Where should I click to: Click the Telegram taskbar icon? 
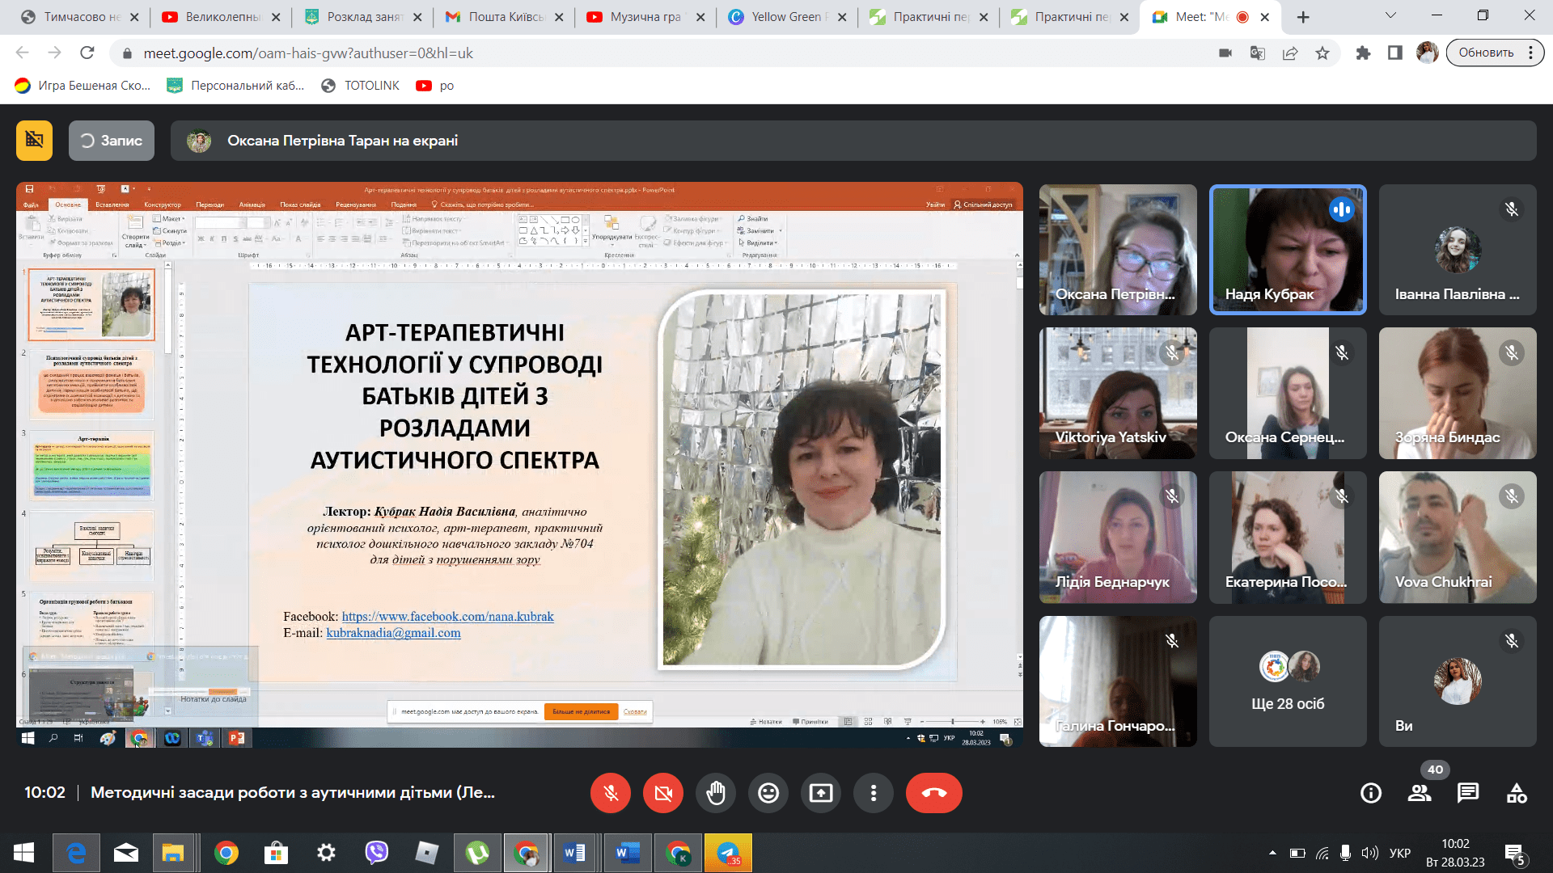728,853
